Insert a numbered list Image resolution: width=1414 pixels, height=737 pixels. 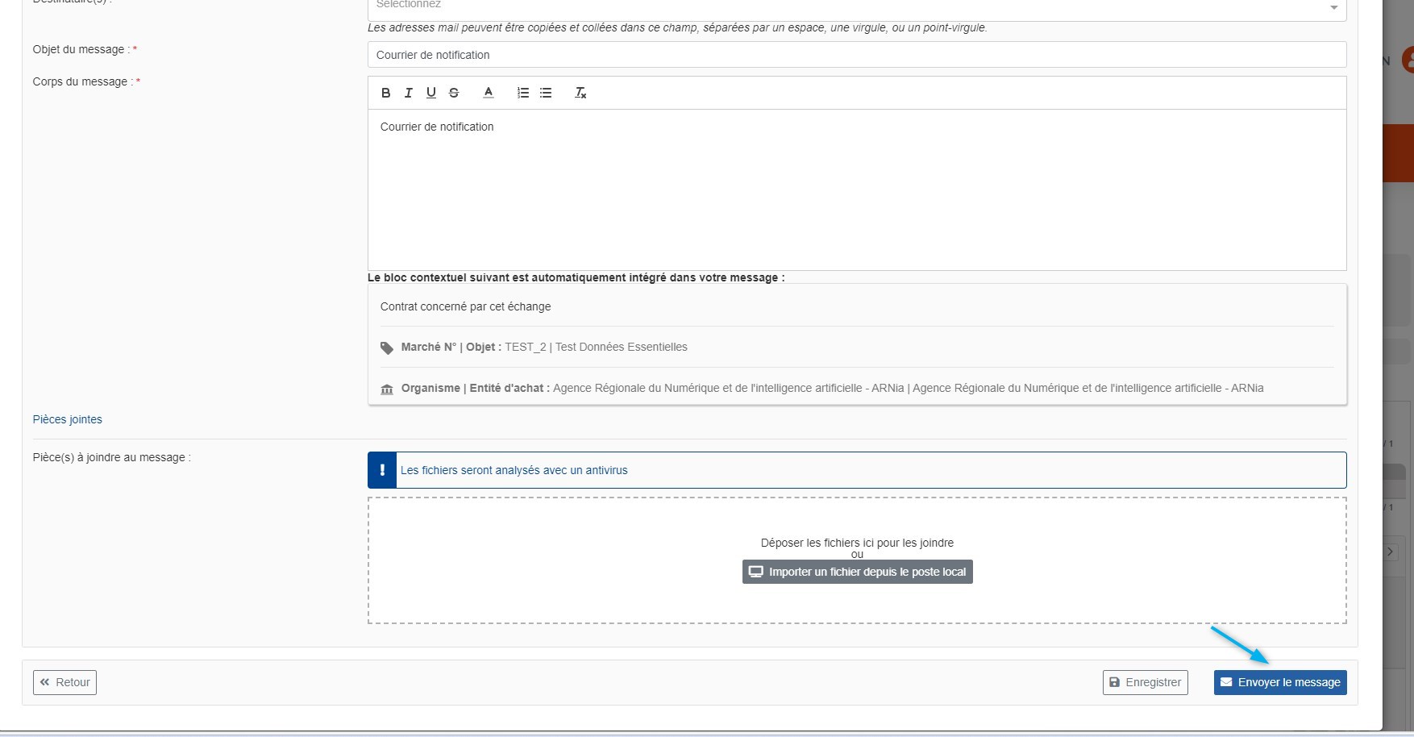[x=523, y=93]
